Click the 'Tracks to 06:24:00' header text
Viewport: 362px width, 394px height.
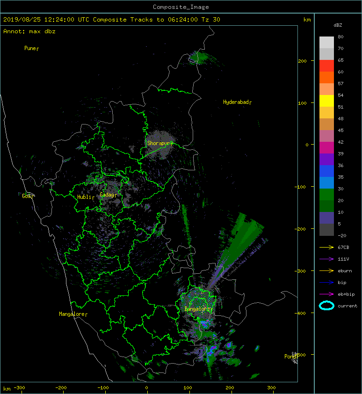[164, 20]
